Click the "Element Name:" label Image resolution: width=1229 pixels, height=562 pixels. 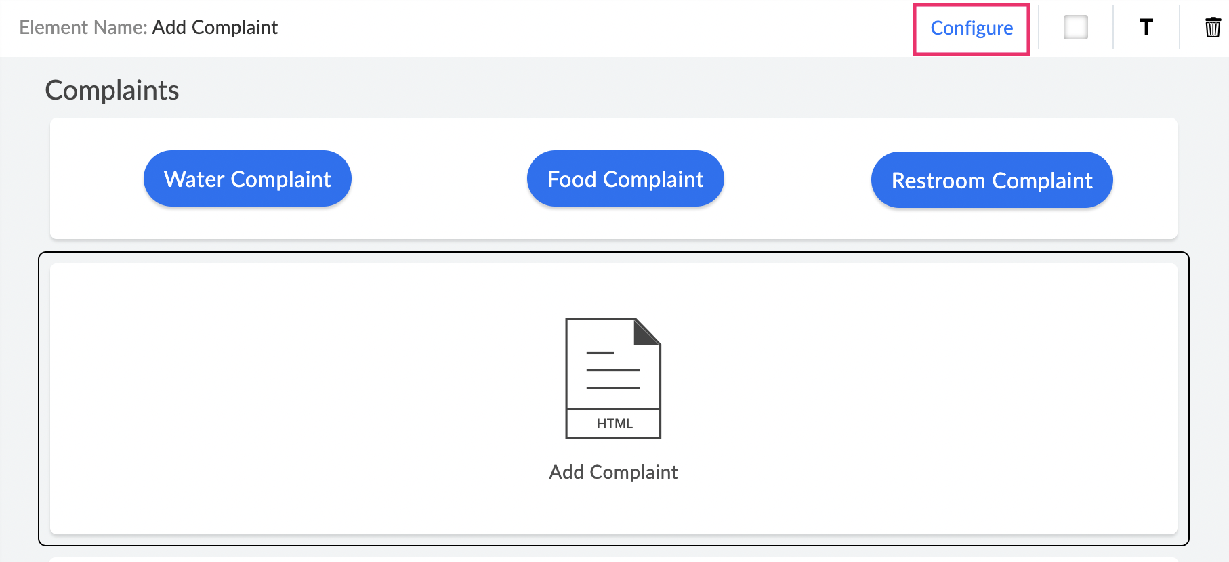[x=83, y=28]
